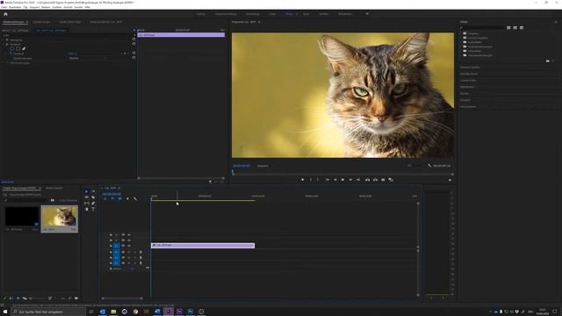Open the Sequenz menu
Image resolution: width=562 pixels, height=316 pixels.
point(34,7)
